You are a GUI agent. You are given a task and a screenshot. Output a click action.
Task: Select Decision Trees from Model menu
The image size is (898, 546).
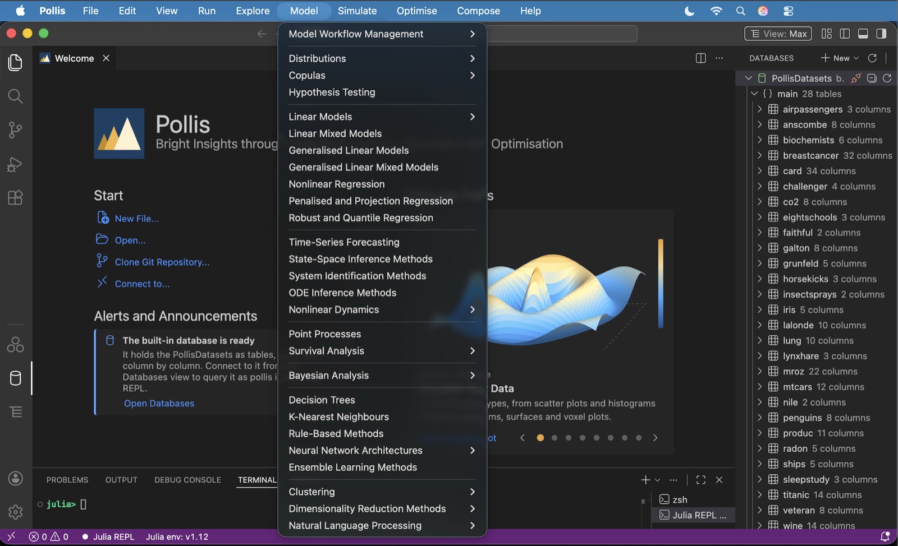click(382, 400)
